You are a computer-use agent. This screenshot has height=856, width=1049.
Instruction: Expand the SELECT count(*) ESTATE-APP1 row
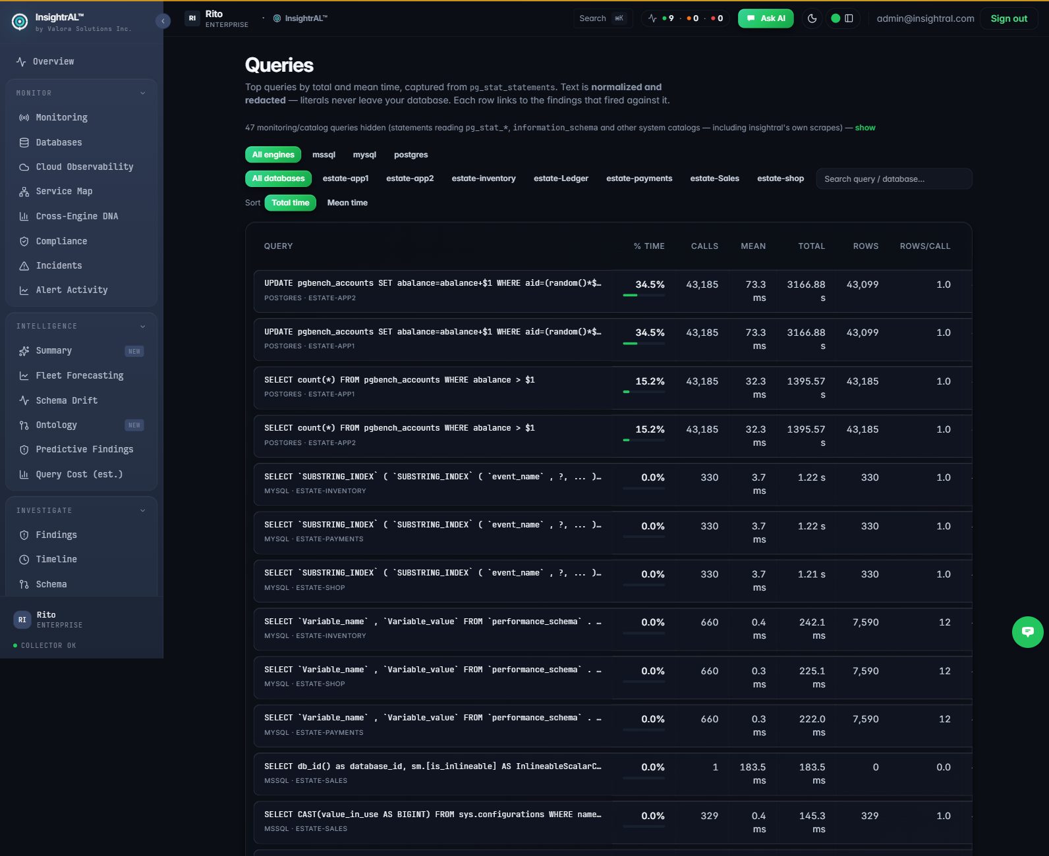click(613, 388)
